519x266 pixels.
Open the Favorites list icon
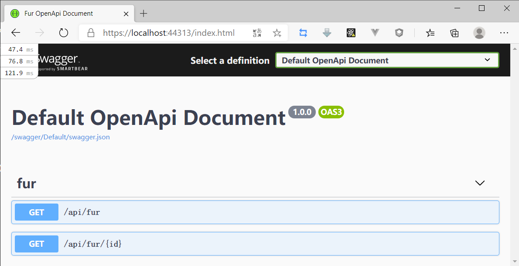pos(430,33)
